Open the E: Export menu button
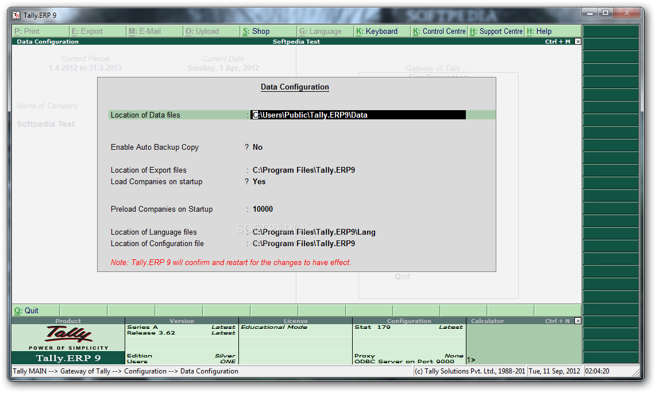This screenshot has width=656, height=393. pos(98,32)
